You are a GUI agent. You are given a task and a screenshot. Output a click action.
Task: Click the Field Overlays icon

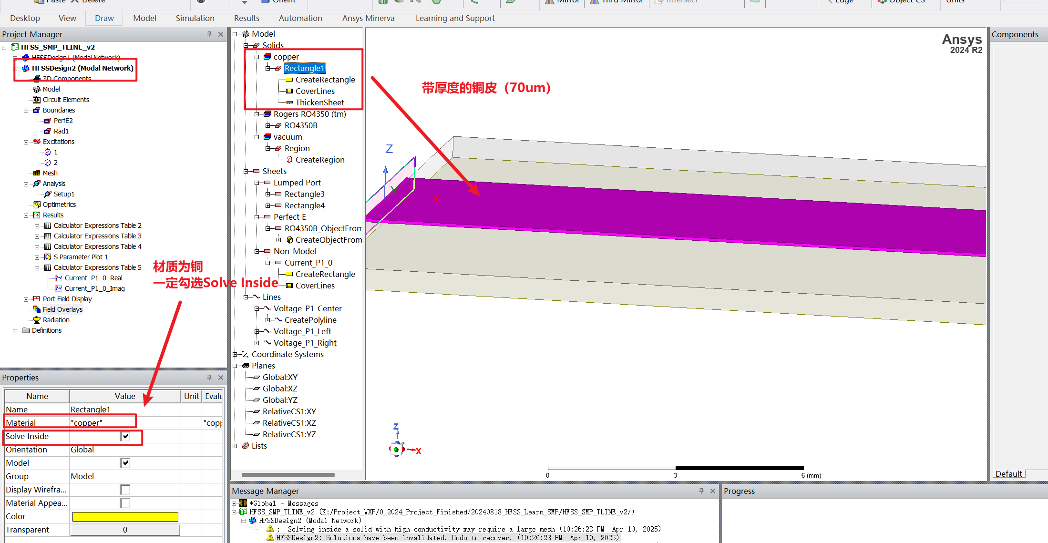point(37,309)
